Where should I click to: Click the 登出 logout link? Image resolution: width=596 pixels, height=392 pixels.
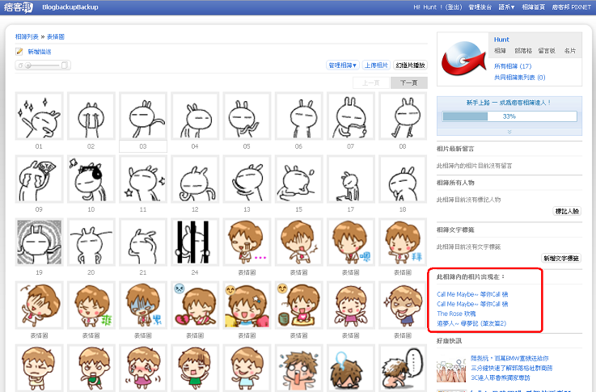(x=454, y=7)
